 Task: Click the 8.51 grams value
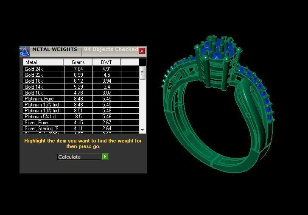point(78,111)
